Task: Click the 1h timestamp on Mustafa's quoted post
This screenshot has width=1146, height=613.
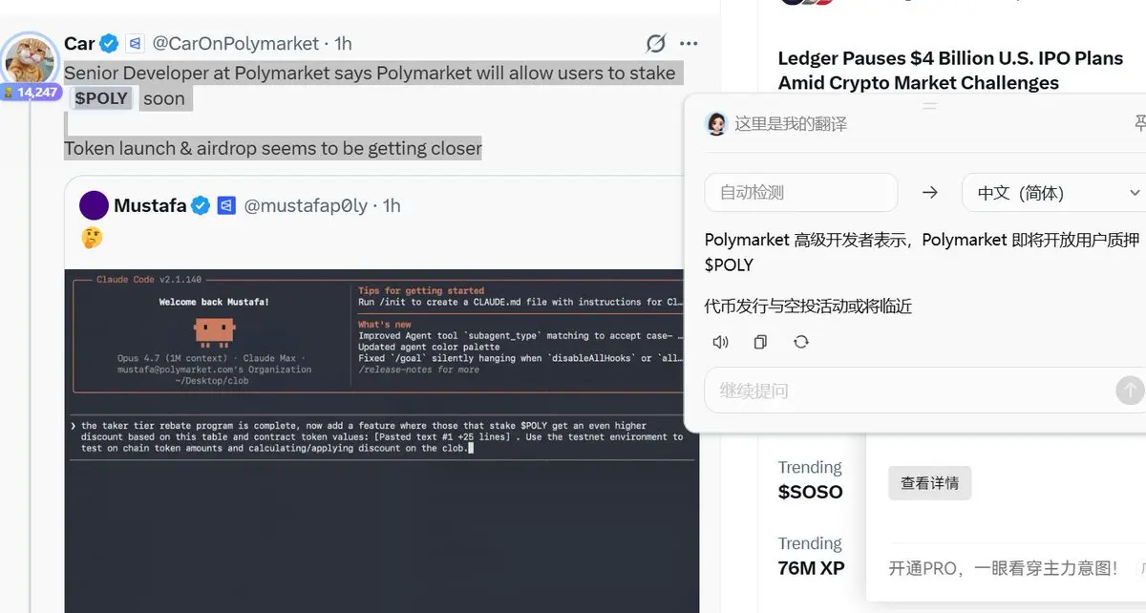Action: (392, 205)
